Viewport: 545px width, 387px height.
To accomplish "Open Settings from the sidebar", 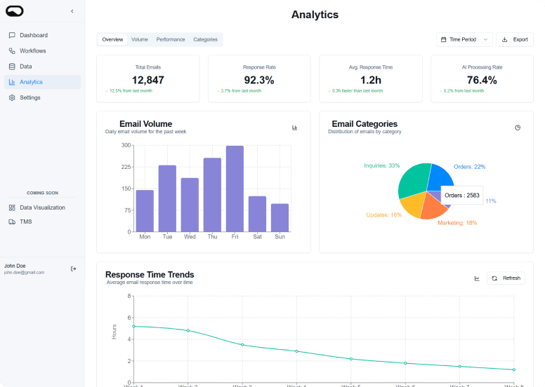I will pyautogui.click(x=42, y=97).
